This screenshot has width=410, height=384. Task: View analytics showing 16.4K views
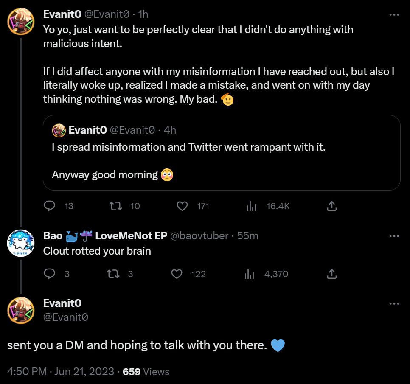[x=252, y=206]
